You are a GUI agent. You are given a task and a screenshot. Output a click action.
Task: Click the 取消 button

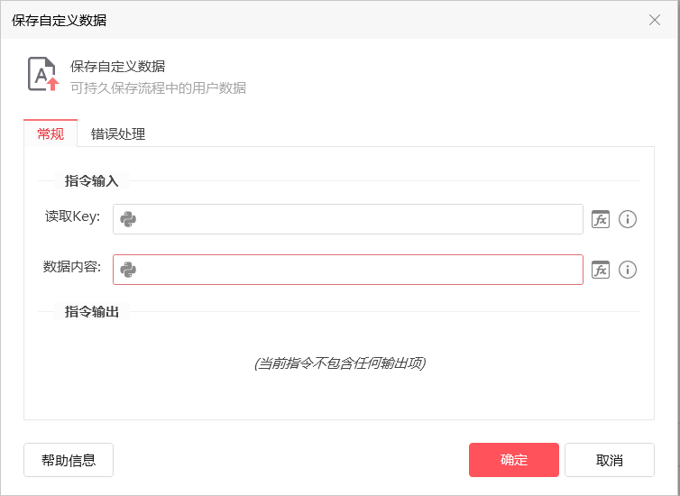tap(610, 460)
